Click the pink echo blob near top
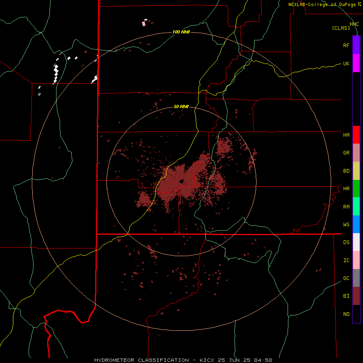The image size is (363, 363). (144, 23)
